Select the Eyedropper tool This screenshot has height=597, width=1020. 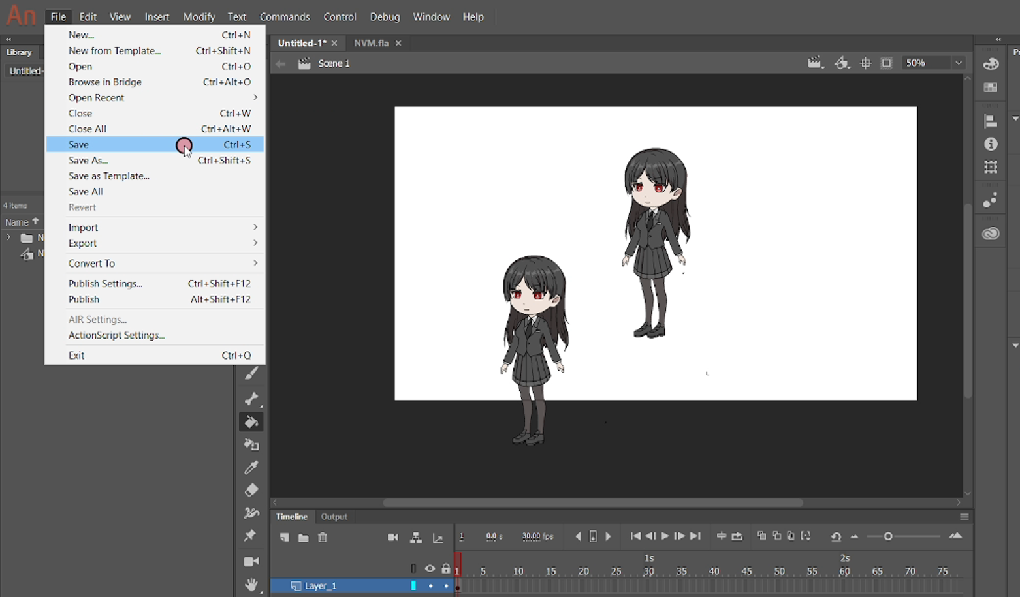click(x=251, y=467)
